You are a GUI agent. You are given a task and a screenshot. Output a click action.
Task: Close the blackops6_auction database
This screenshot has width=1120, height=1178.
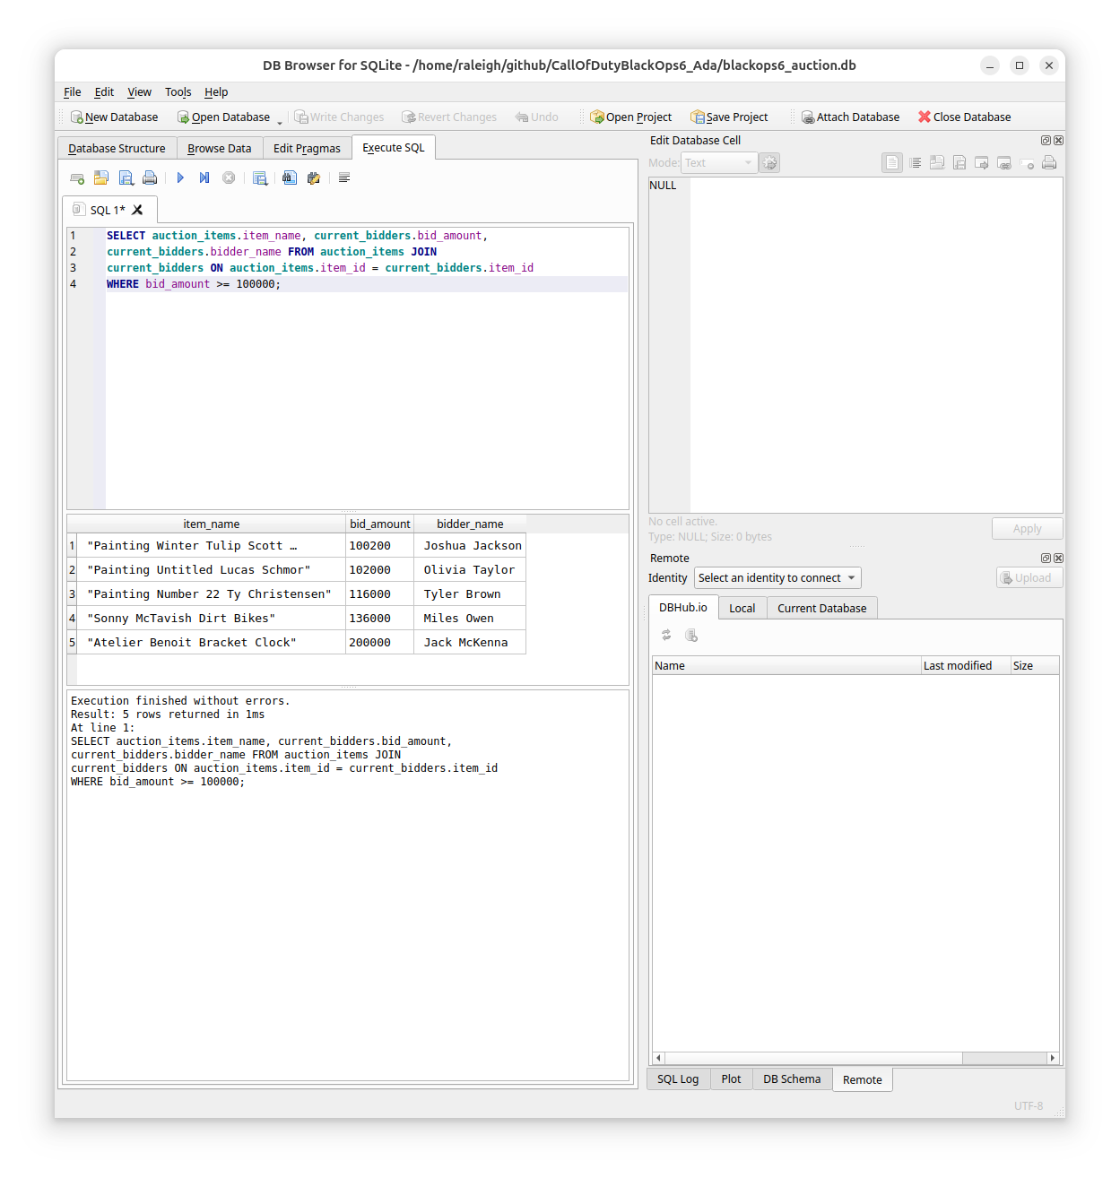[964, 117]
